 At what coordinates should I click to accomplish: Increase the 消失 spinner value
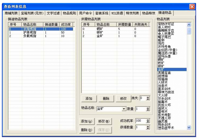click(148, 97)
